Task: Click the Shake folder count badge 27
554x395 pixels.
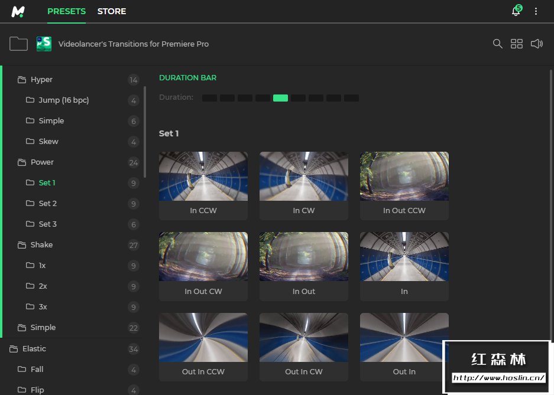Action: 134,245
